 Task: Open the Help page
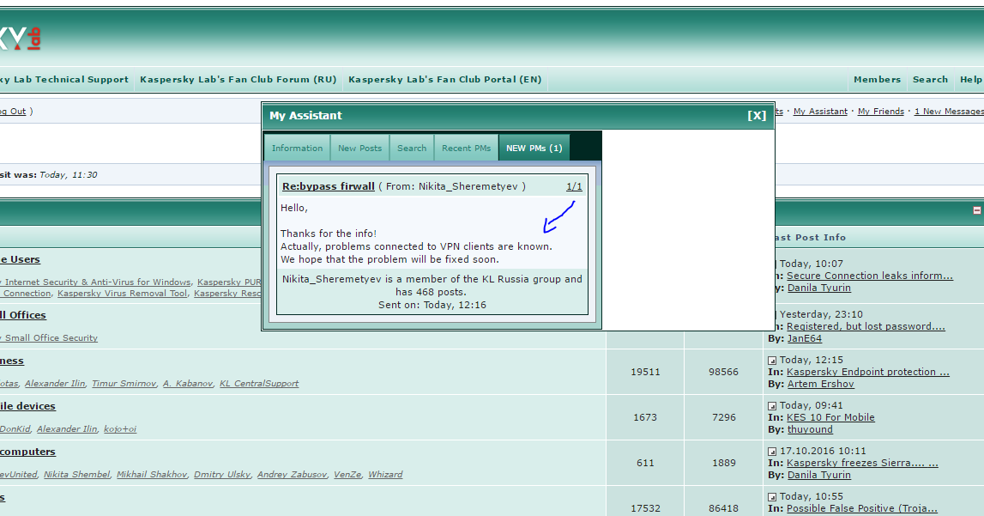pyautogui.click(x=971, y=80)
